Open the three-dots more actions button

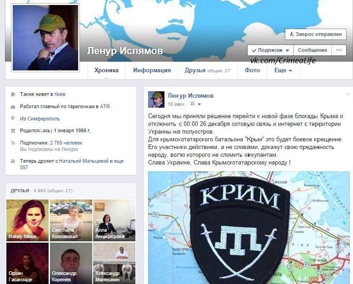339,50
